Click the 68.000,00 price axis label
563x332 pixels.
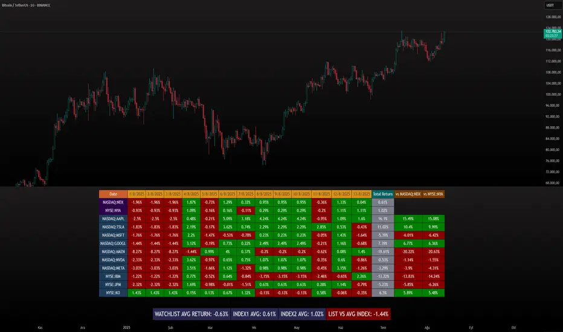(553, 183)
